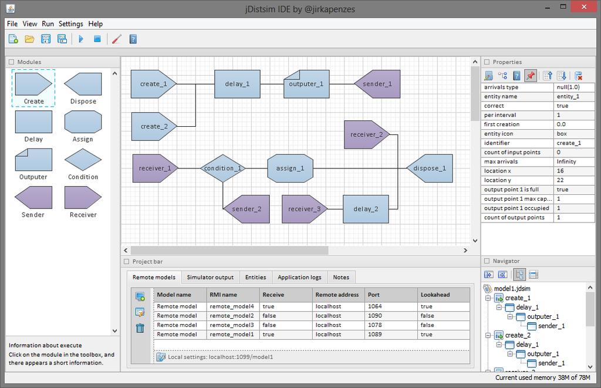Click the Navigator scroll-down arrow
This screenshot has width=601, height=388.
[590, 366]
